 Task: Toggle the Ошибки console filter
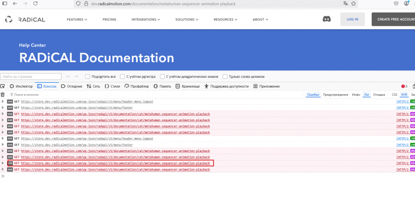(313, 95)
